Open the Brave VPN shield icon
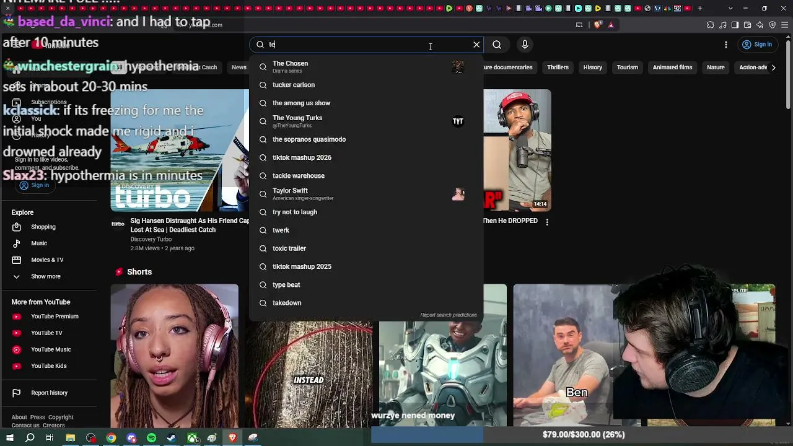Viewport: 793px width, 446px height. coord(773,25)
